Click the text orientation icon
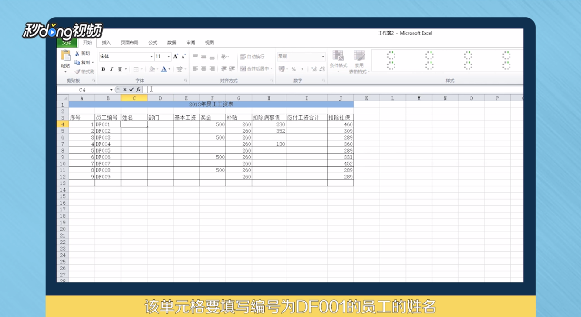 pos(224,57)
